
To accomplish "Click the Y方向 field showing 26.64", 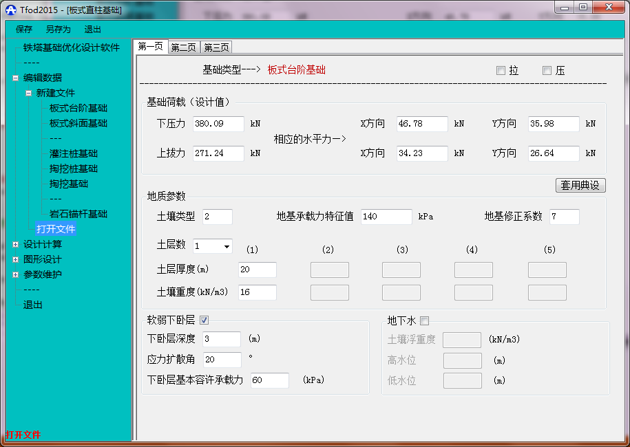I will point(554,153).
